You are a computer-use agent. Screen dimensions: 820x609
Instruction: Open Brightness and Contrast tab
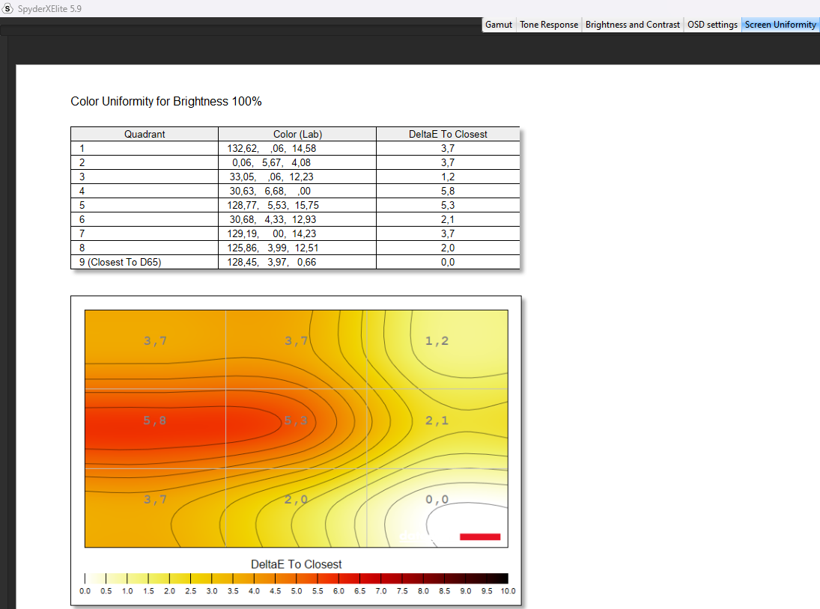click(x=633, y=25)
